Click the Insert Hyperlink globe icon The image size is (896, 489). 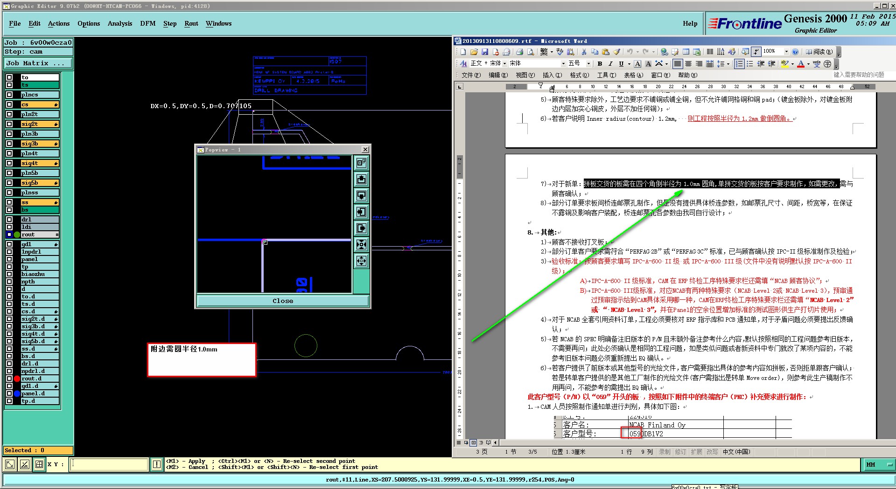click(x=664, y=52)
